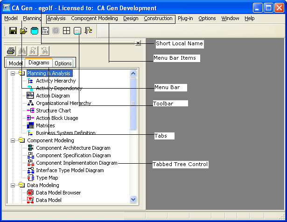Image resolution: width=287 pixels, height=222 pixels.
Task: Click the Interface Type Model Diagram icon
Action: pos(31,170)
